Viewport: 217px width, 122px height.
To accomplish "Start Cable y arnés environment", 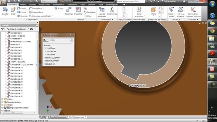I will point(171,12).
